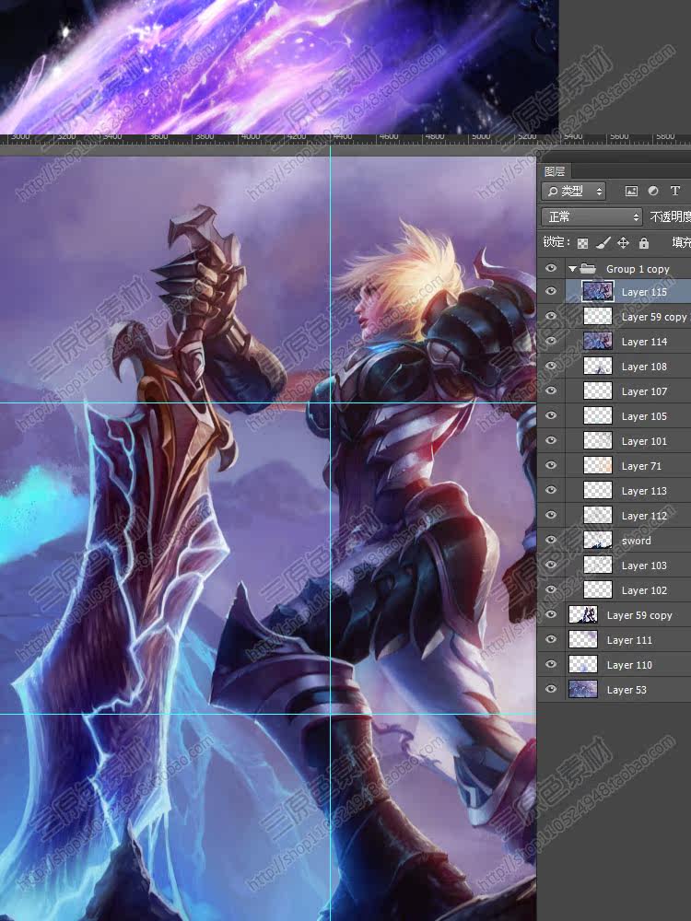Select the Layer 114 thumbnail
The width and height of the screenshot is (691, 921).
click(x=598, y=342)
